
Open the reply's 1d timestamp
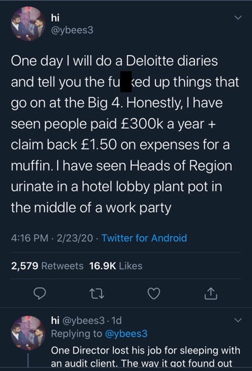(x=116, y=321)
